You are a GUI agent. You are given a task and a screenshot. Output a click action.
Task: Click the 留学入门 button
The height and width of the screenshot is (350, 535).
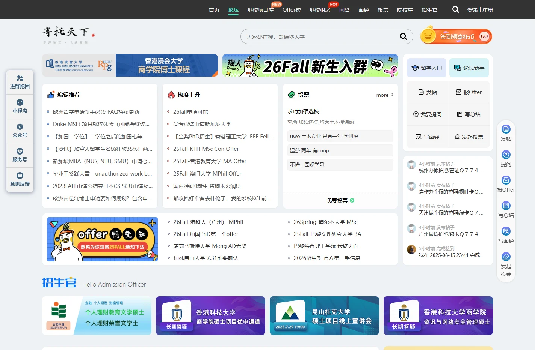(427, 68)
